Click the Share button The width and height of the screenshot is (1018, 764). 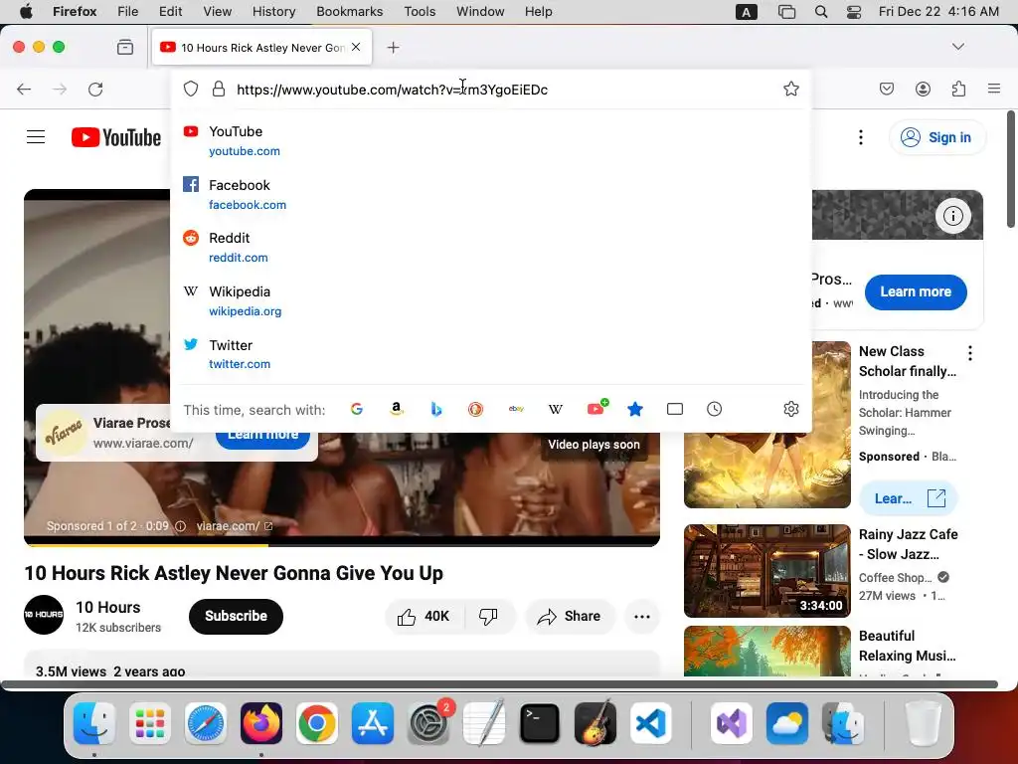click(x=570, y=616)
